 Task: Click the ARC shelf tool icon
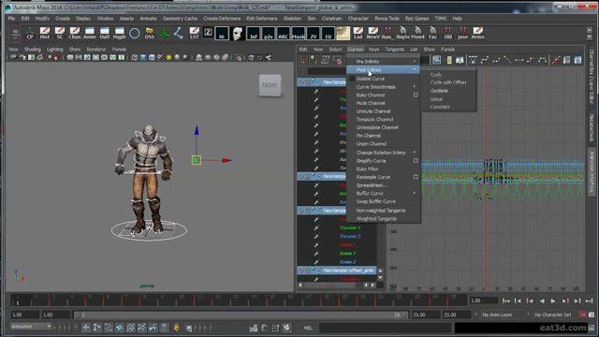click(x=283, y=34)
